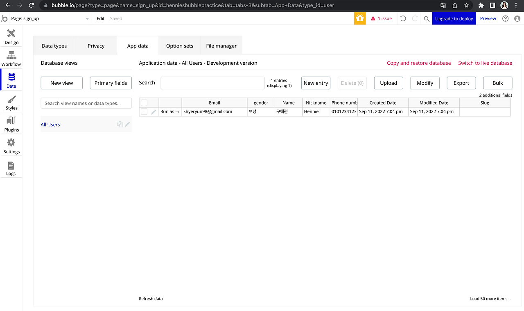Bookmark this page with star icon
The height and width of the screenshot is (311, 524).
point(466,5)
